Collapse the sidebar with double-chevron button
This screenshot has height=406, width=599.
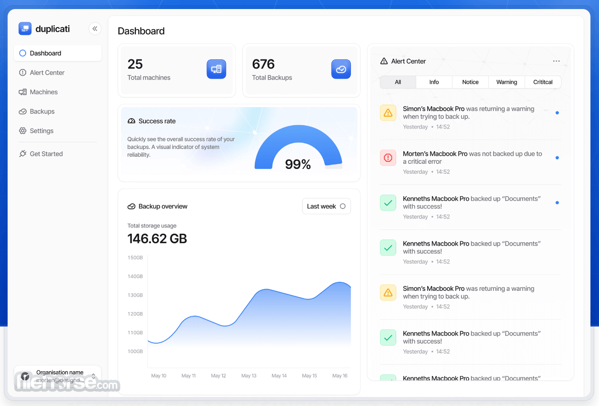pos(95,29)
